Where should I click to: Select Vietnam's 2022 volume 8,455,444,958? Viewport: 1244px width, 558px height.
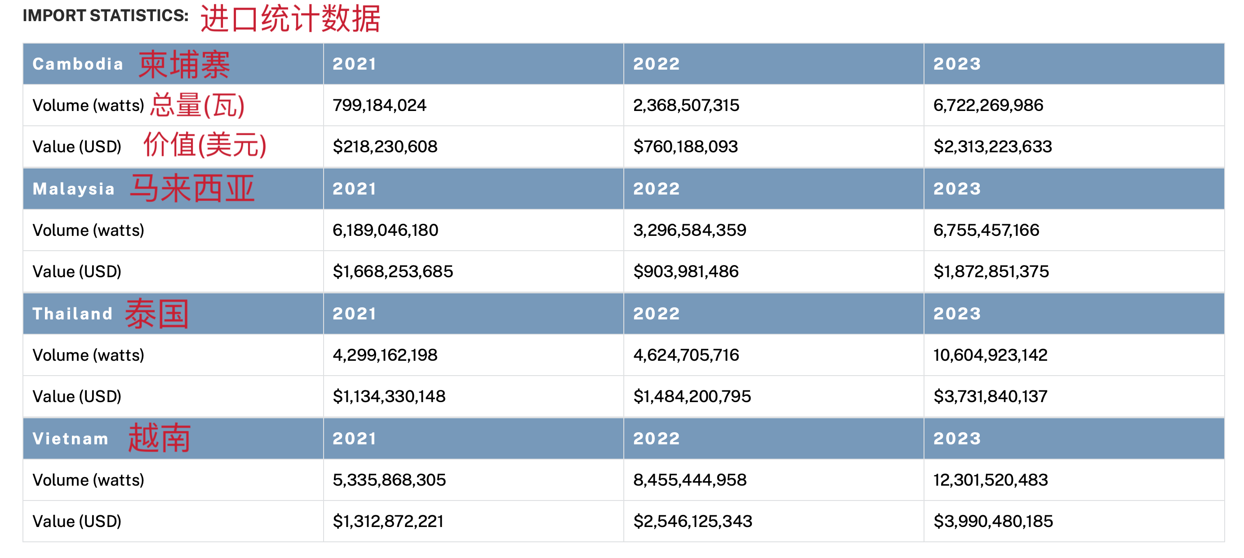tap(689, 480)
